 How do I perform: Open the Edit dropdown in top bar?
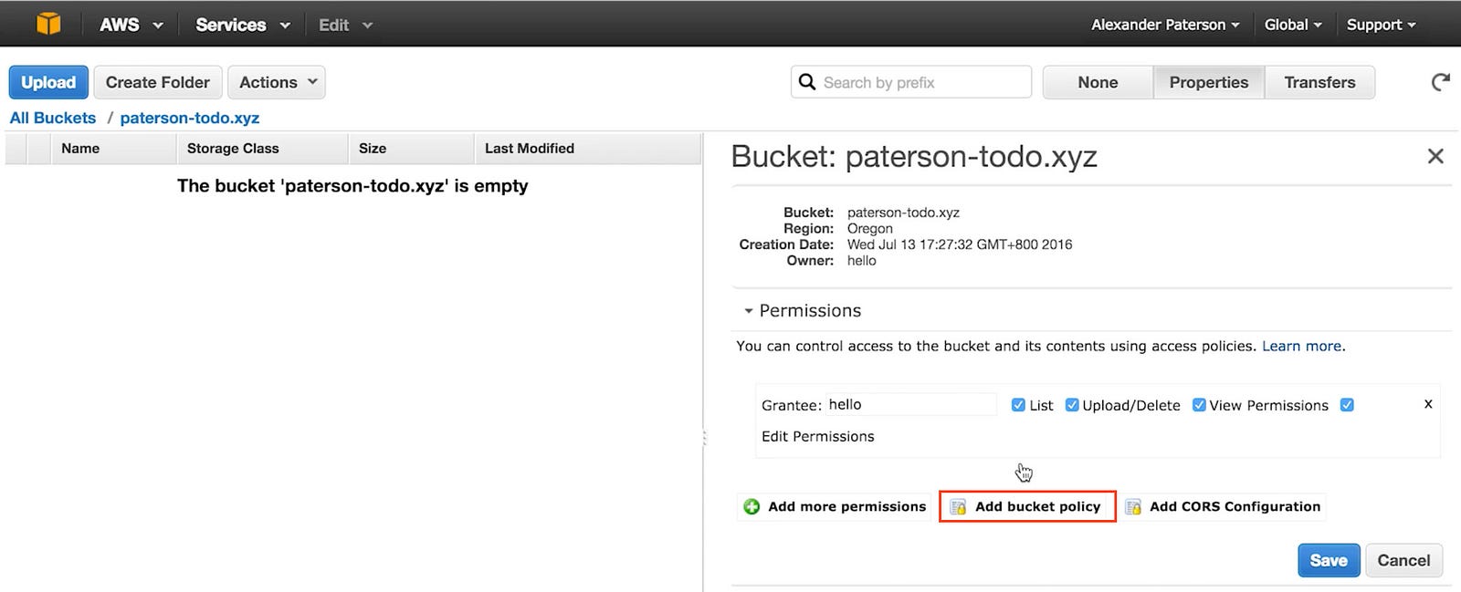click(x=345, y=25)
